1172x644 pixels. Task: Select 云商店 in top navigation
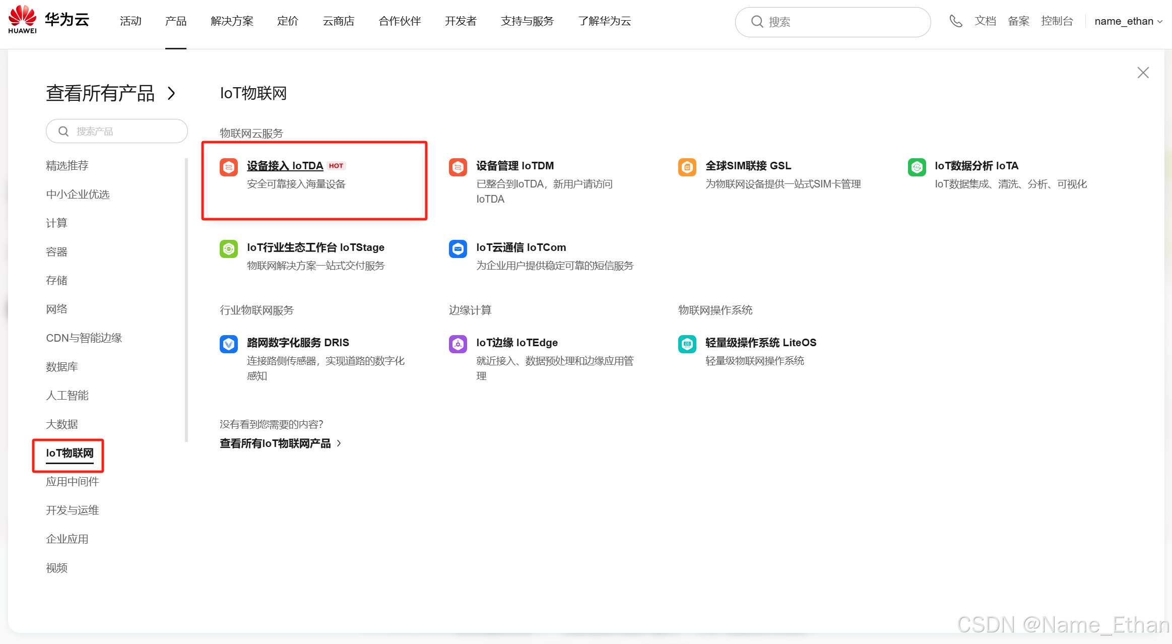click(x=338, y=21)
